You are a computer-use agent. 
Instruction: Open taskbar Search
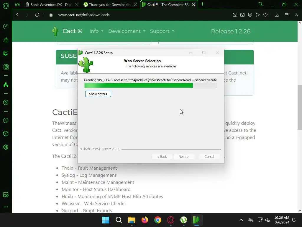click(119, 220)
